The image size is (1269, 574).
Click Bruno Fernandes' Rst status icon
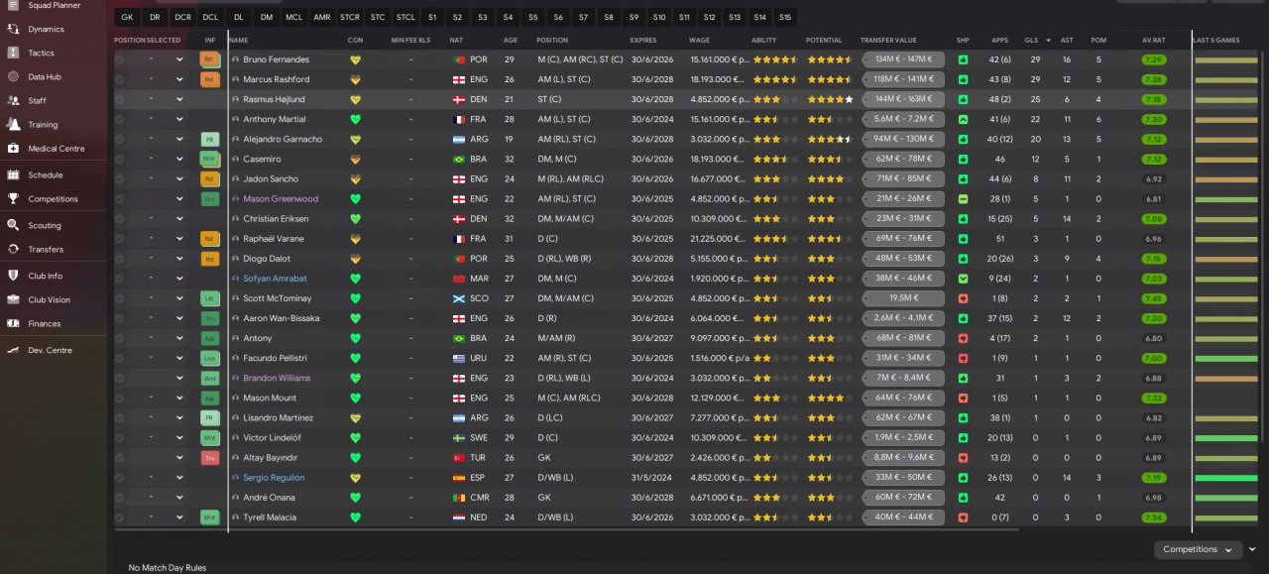click(x=209, y=59)
